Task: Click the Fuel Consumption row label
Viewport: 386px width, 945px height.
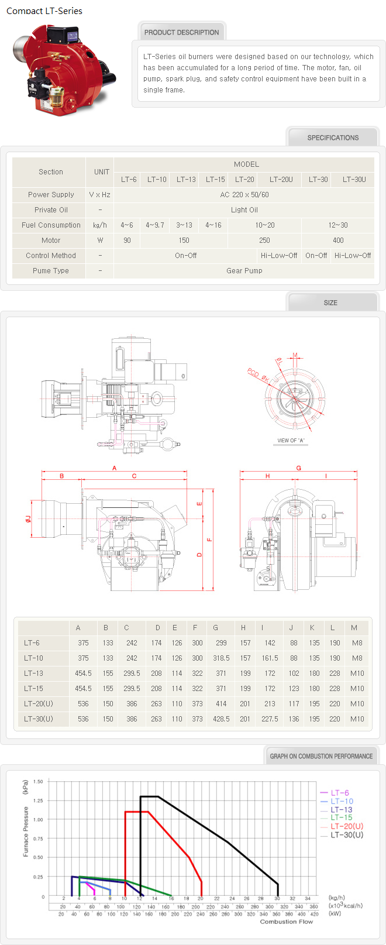Action: click(51, 225)
